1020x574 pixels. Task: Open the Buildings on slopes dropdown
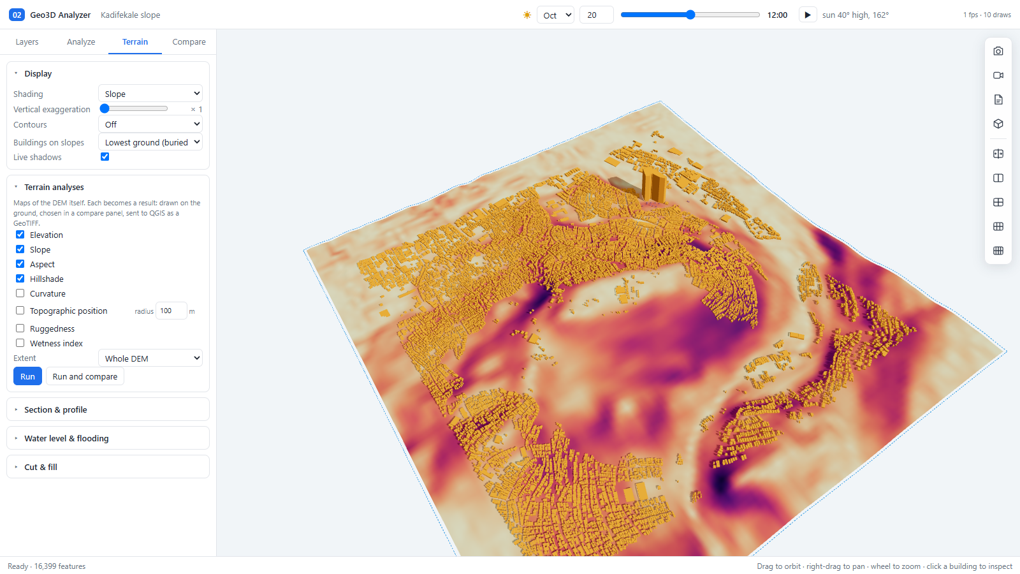coord(150,142)
